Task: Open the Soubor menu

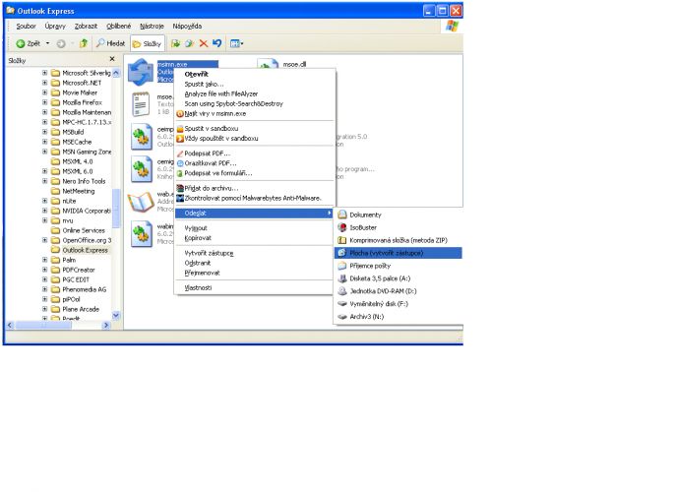Action: tap(26, 27)
